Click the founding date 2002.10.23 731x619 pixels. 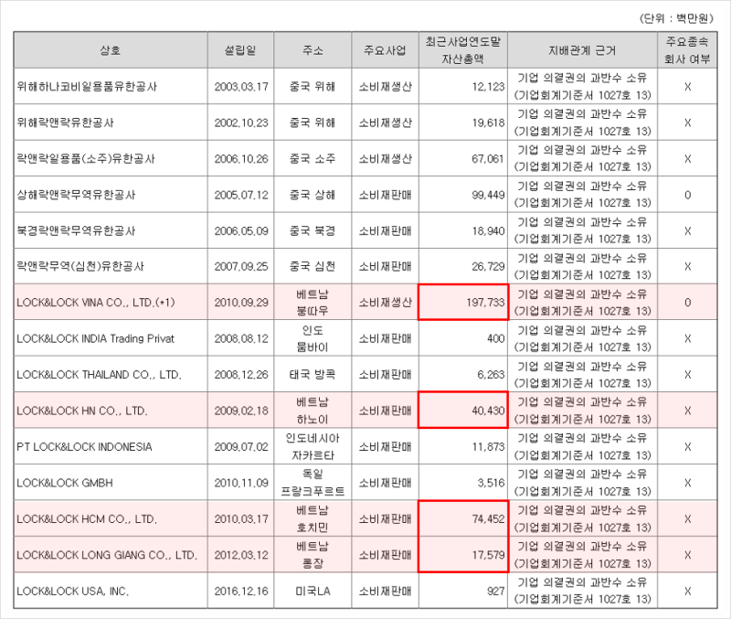point(241,123)
